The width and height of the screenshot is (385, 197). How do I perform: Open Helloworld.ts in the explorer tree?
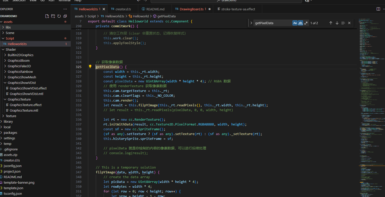click(35, 44)
